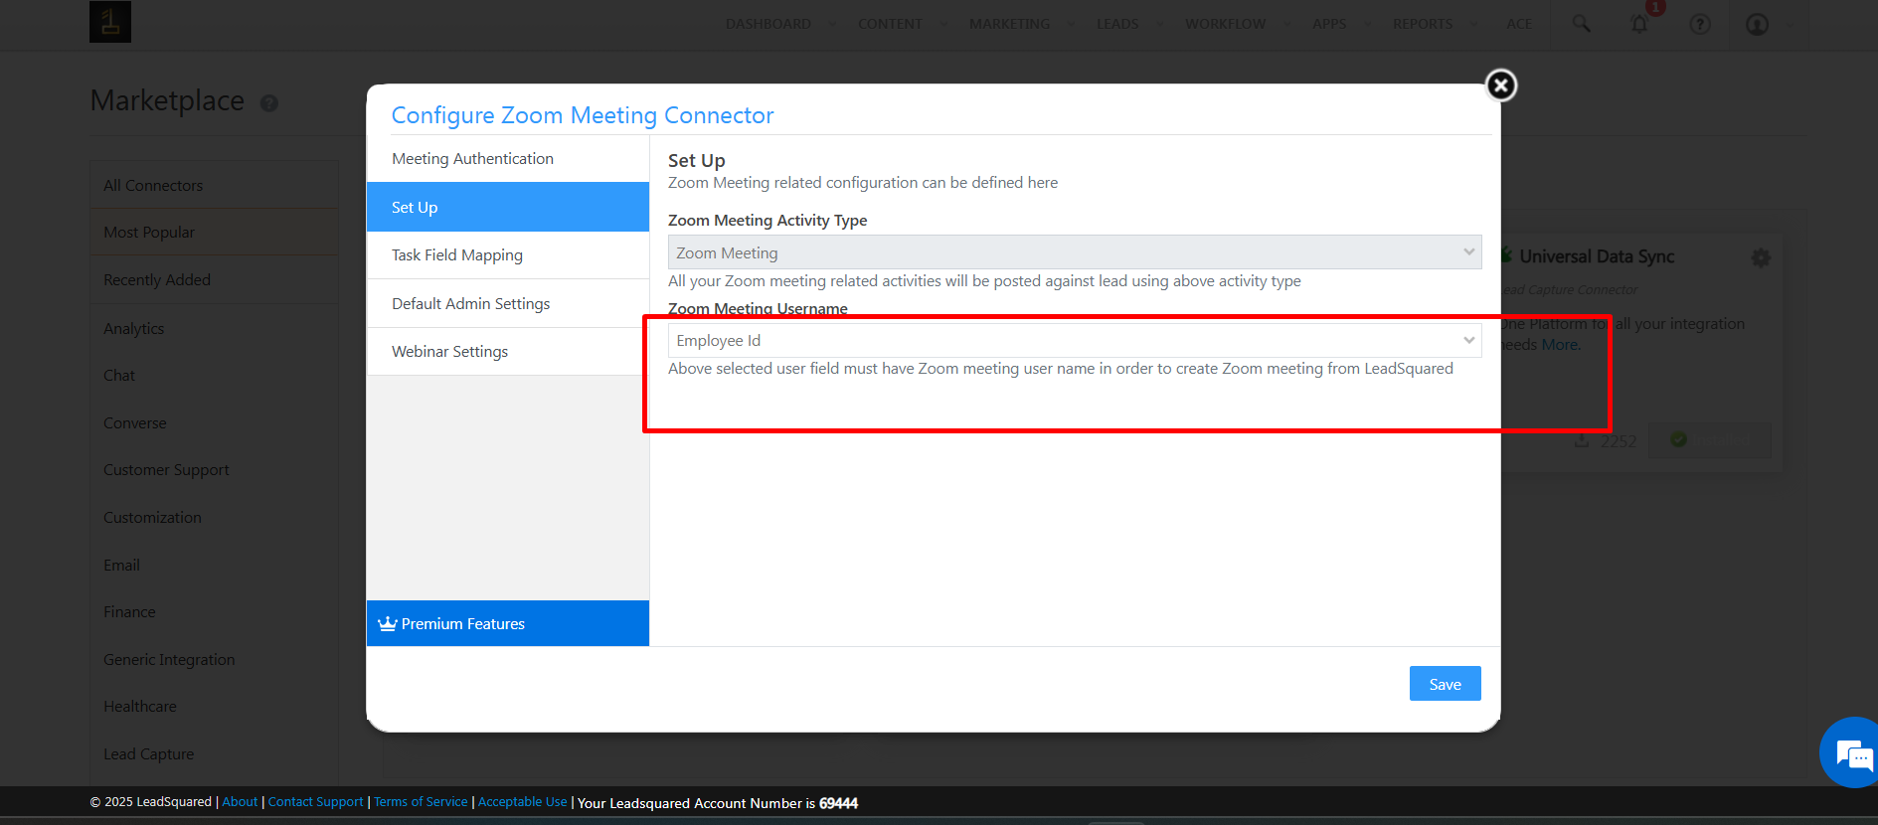The image size is (1878, 825).
Task: Select All Connectors category
Action: point(214,185)
